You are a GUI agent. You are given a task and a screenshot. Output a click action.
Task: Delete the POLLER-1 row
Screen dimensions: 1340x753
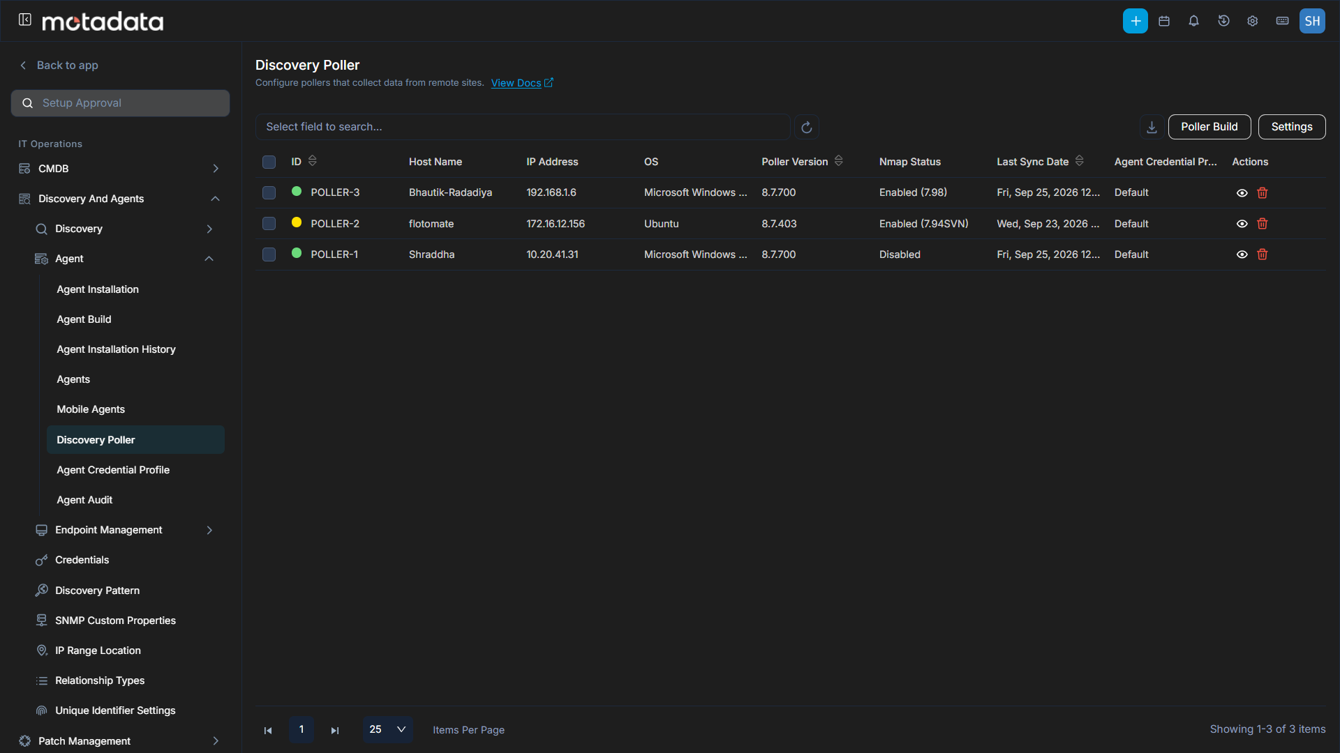pos(1262,254)
